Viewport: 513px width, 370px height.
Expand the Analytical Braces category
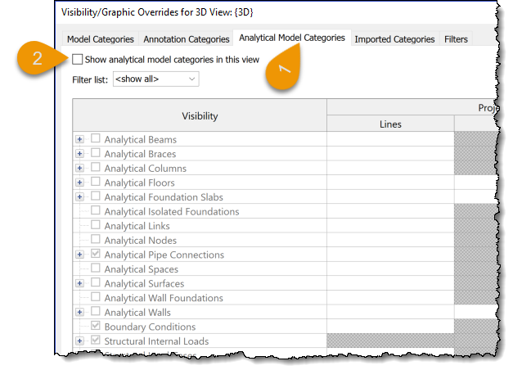[x=80, y=154]
